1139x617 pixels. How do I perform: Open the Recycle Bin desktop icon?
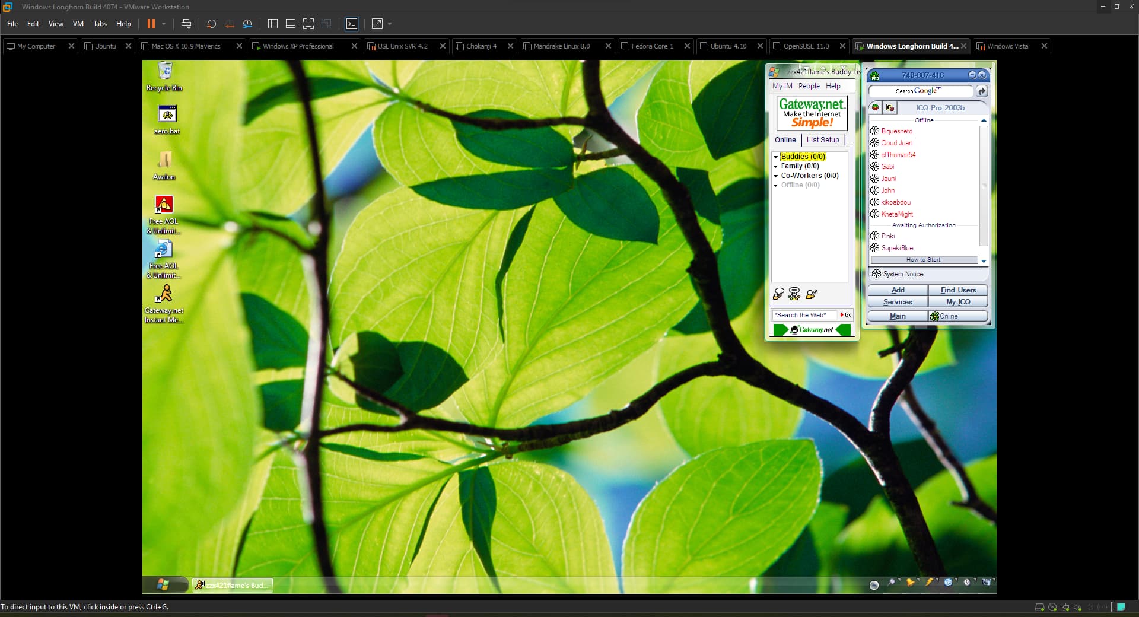tap(164, 72)
